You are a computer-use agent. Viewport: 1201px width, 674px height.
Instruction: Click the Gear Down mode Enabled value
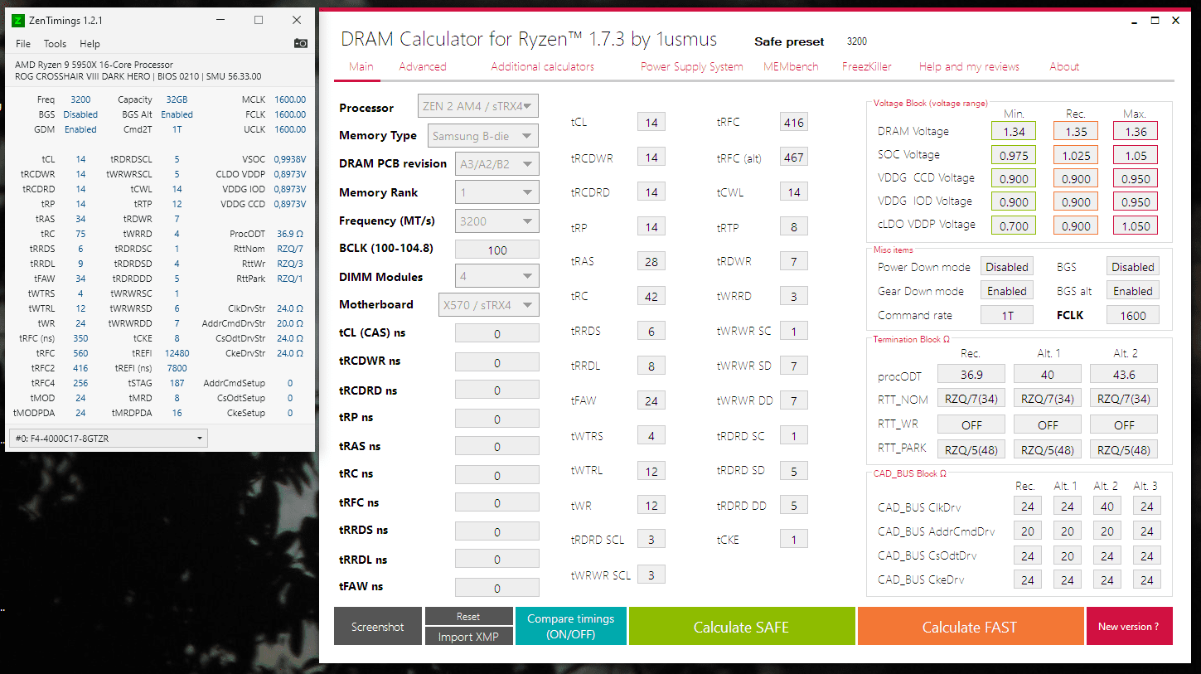pyautogui.click(x=1007, y=291)
